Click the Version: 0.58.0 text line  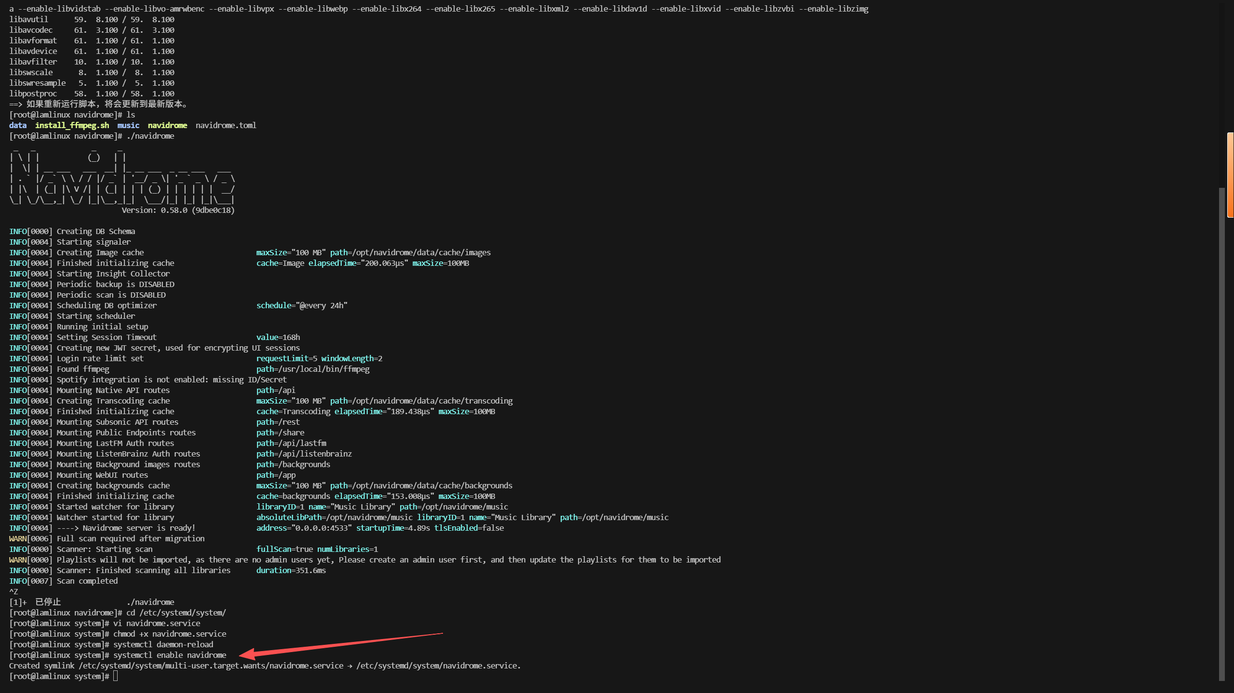[x=178, y=210]
